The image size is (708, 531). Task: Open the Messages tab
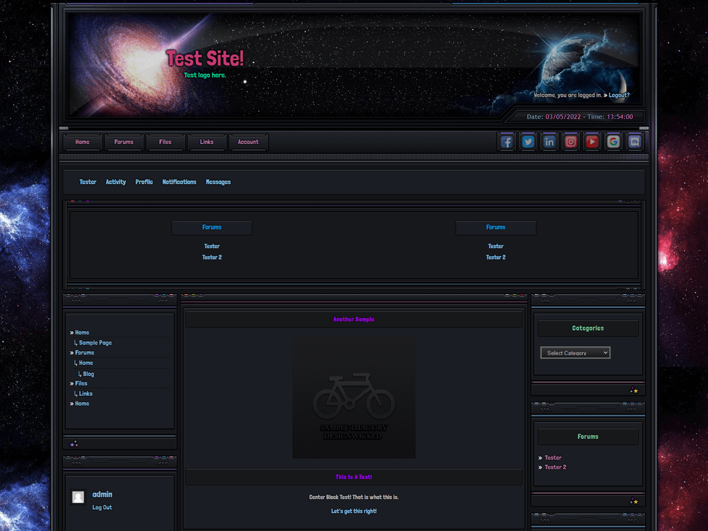[x=218, y=182]
